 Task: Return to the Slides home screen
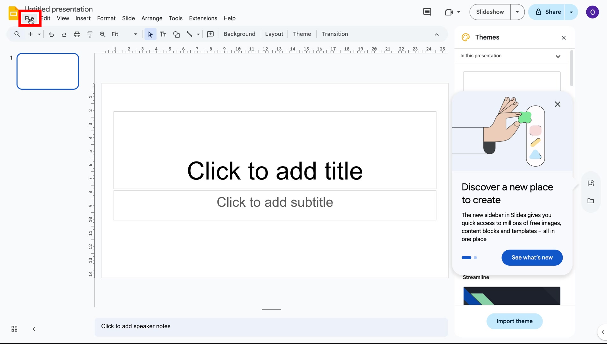tap(13, 13)
